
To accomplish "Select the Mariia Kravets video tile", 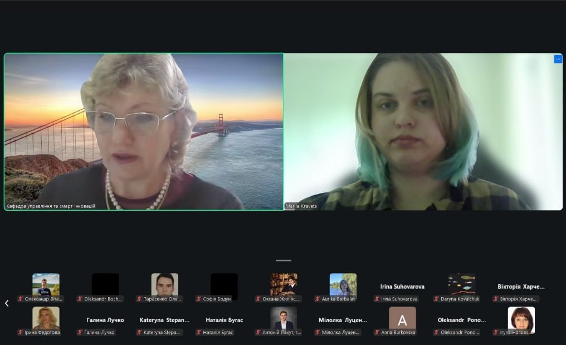I will pos(423,132).
